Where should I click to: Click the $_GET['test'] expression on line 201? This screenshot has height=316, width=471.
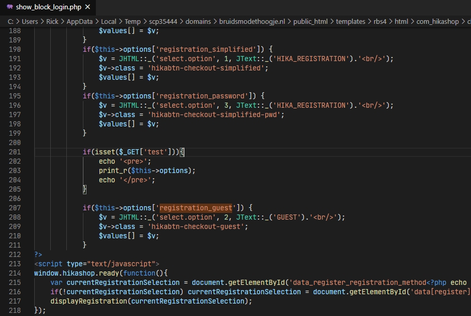pos(145,152)
